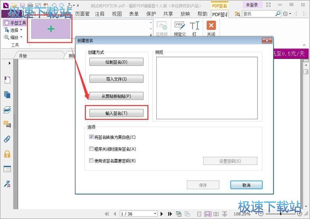
Task: Jump to the last page
Action: (170, 214)
